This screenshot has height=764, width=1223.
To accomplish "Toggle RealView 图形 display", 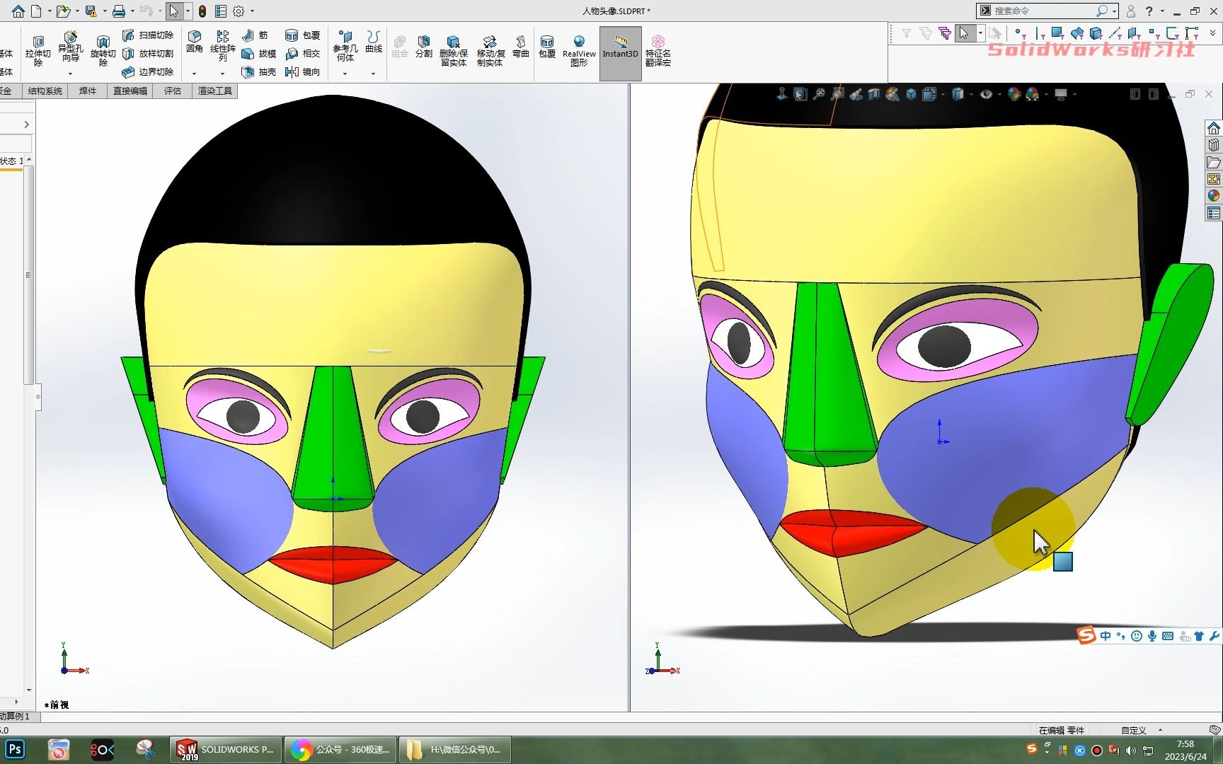I will [579, 51].
